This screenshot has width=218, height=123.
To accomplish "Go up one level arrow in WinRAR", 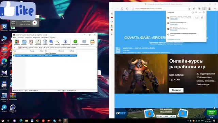I will click(15, 48).
